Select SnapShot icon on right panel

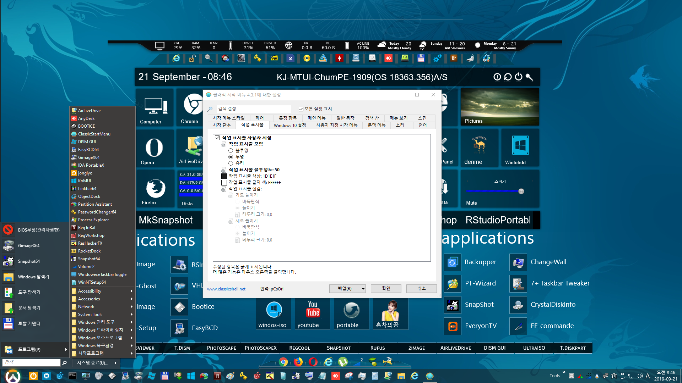[x=453, y=304]
